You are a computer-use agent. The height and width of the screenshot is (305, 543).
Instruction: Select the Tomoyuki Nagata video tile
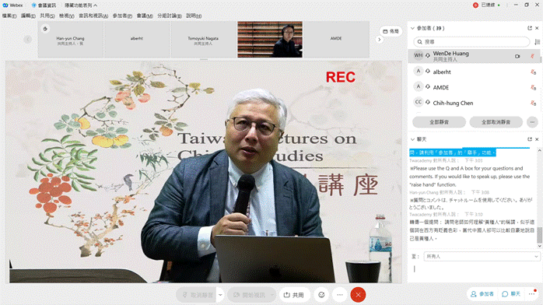click(x=203, y=40)
